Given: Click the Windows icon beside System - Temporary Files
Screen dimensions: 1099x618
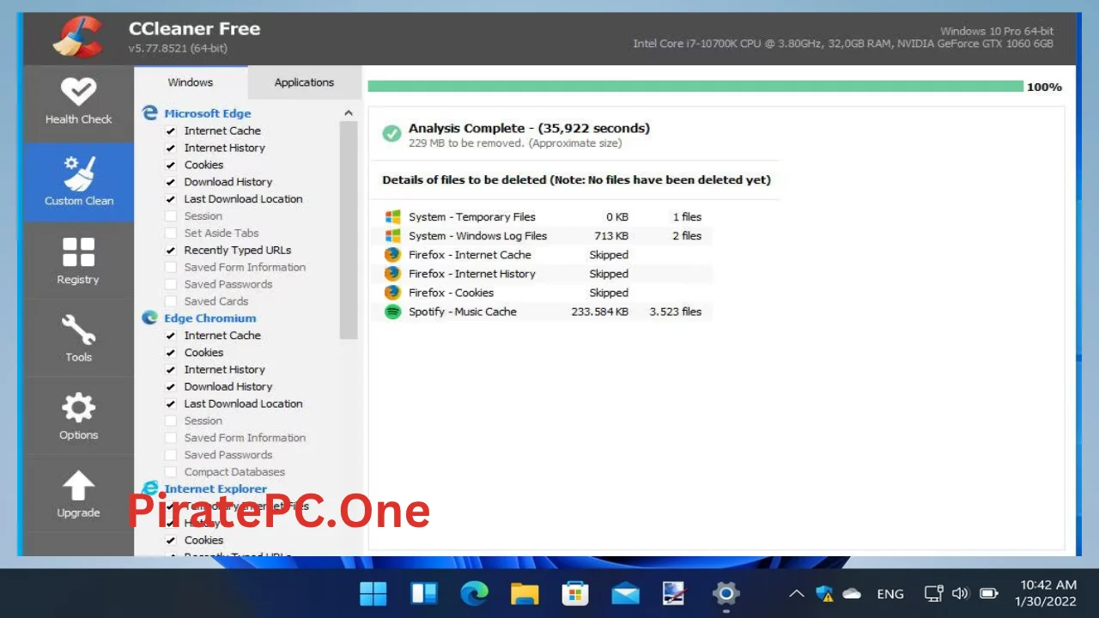Looking at the screenshot, I should coord(392,216).
